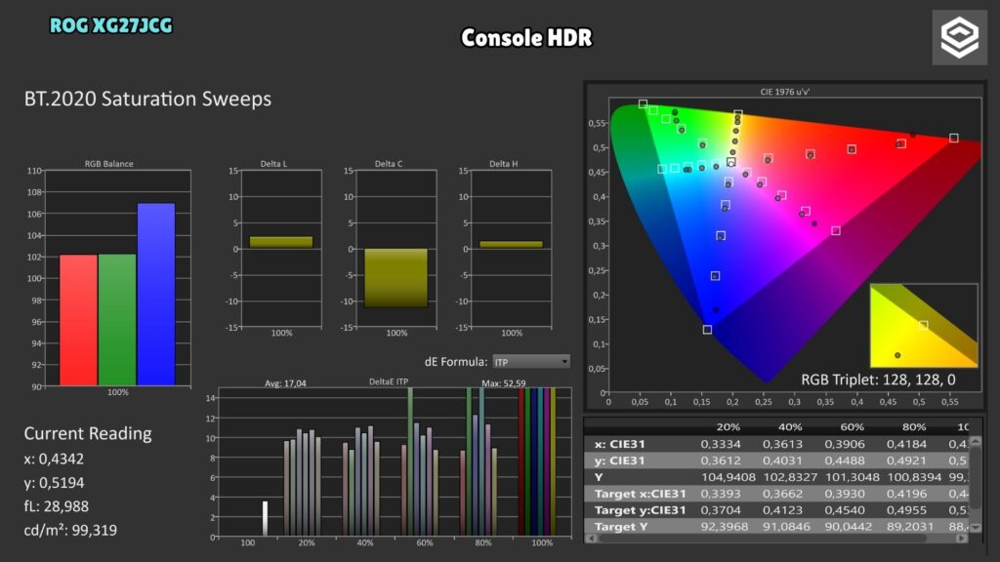The height and width of the screenshot is (562, 1000).
Task: Click the data table's scroll-left arrow
Action: point(591,539)
